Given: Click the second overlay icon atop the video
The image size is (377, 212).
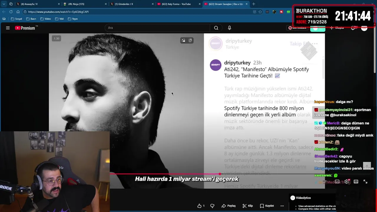Looking at the screenshot, I should coord(190,41).
